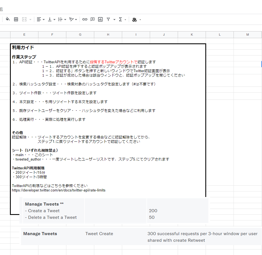Viewport: 262px width, 255px height.
Task: Open the text rotation tool
Action: [x=71, y=19]
